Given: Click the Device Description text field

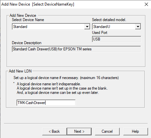Looking at the screenshot, I should pos(76,49).
